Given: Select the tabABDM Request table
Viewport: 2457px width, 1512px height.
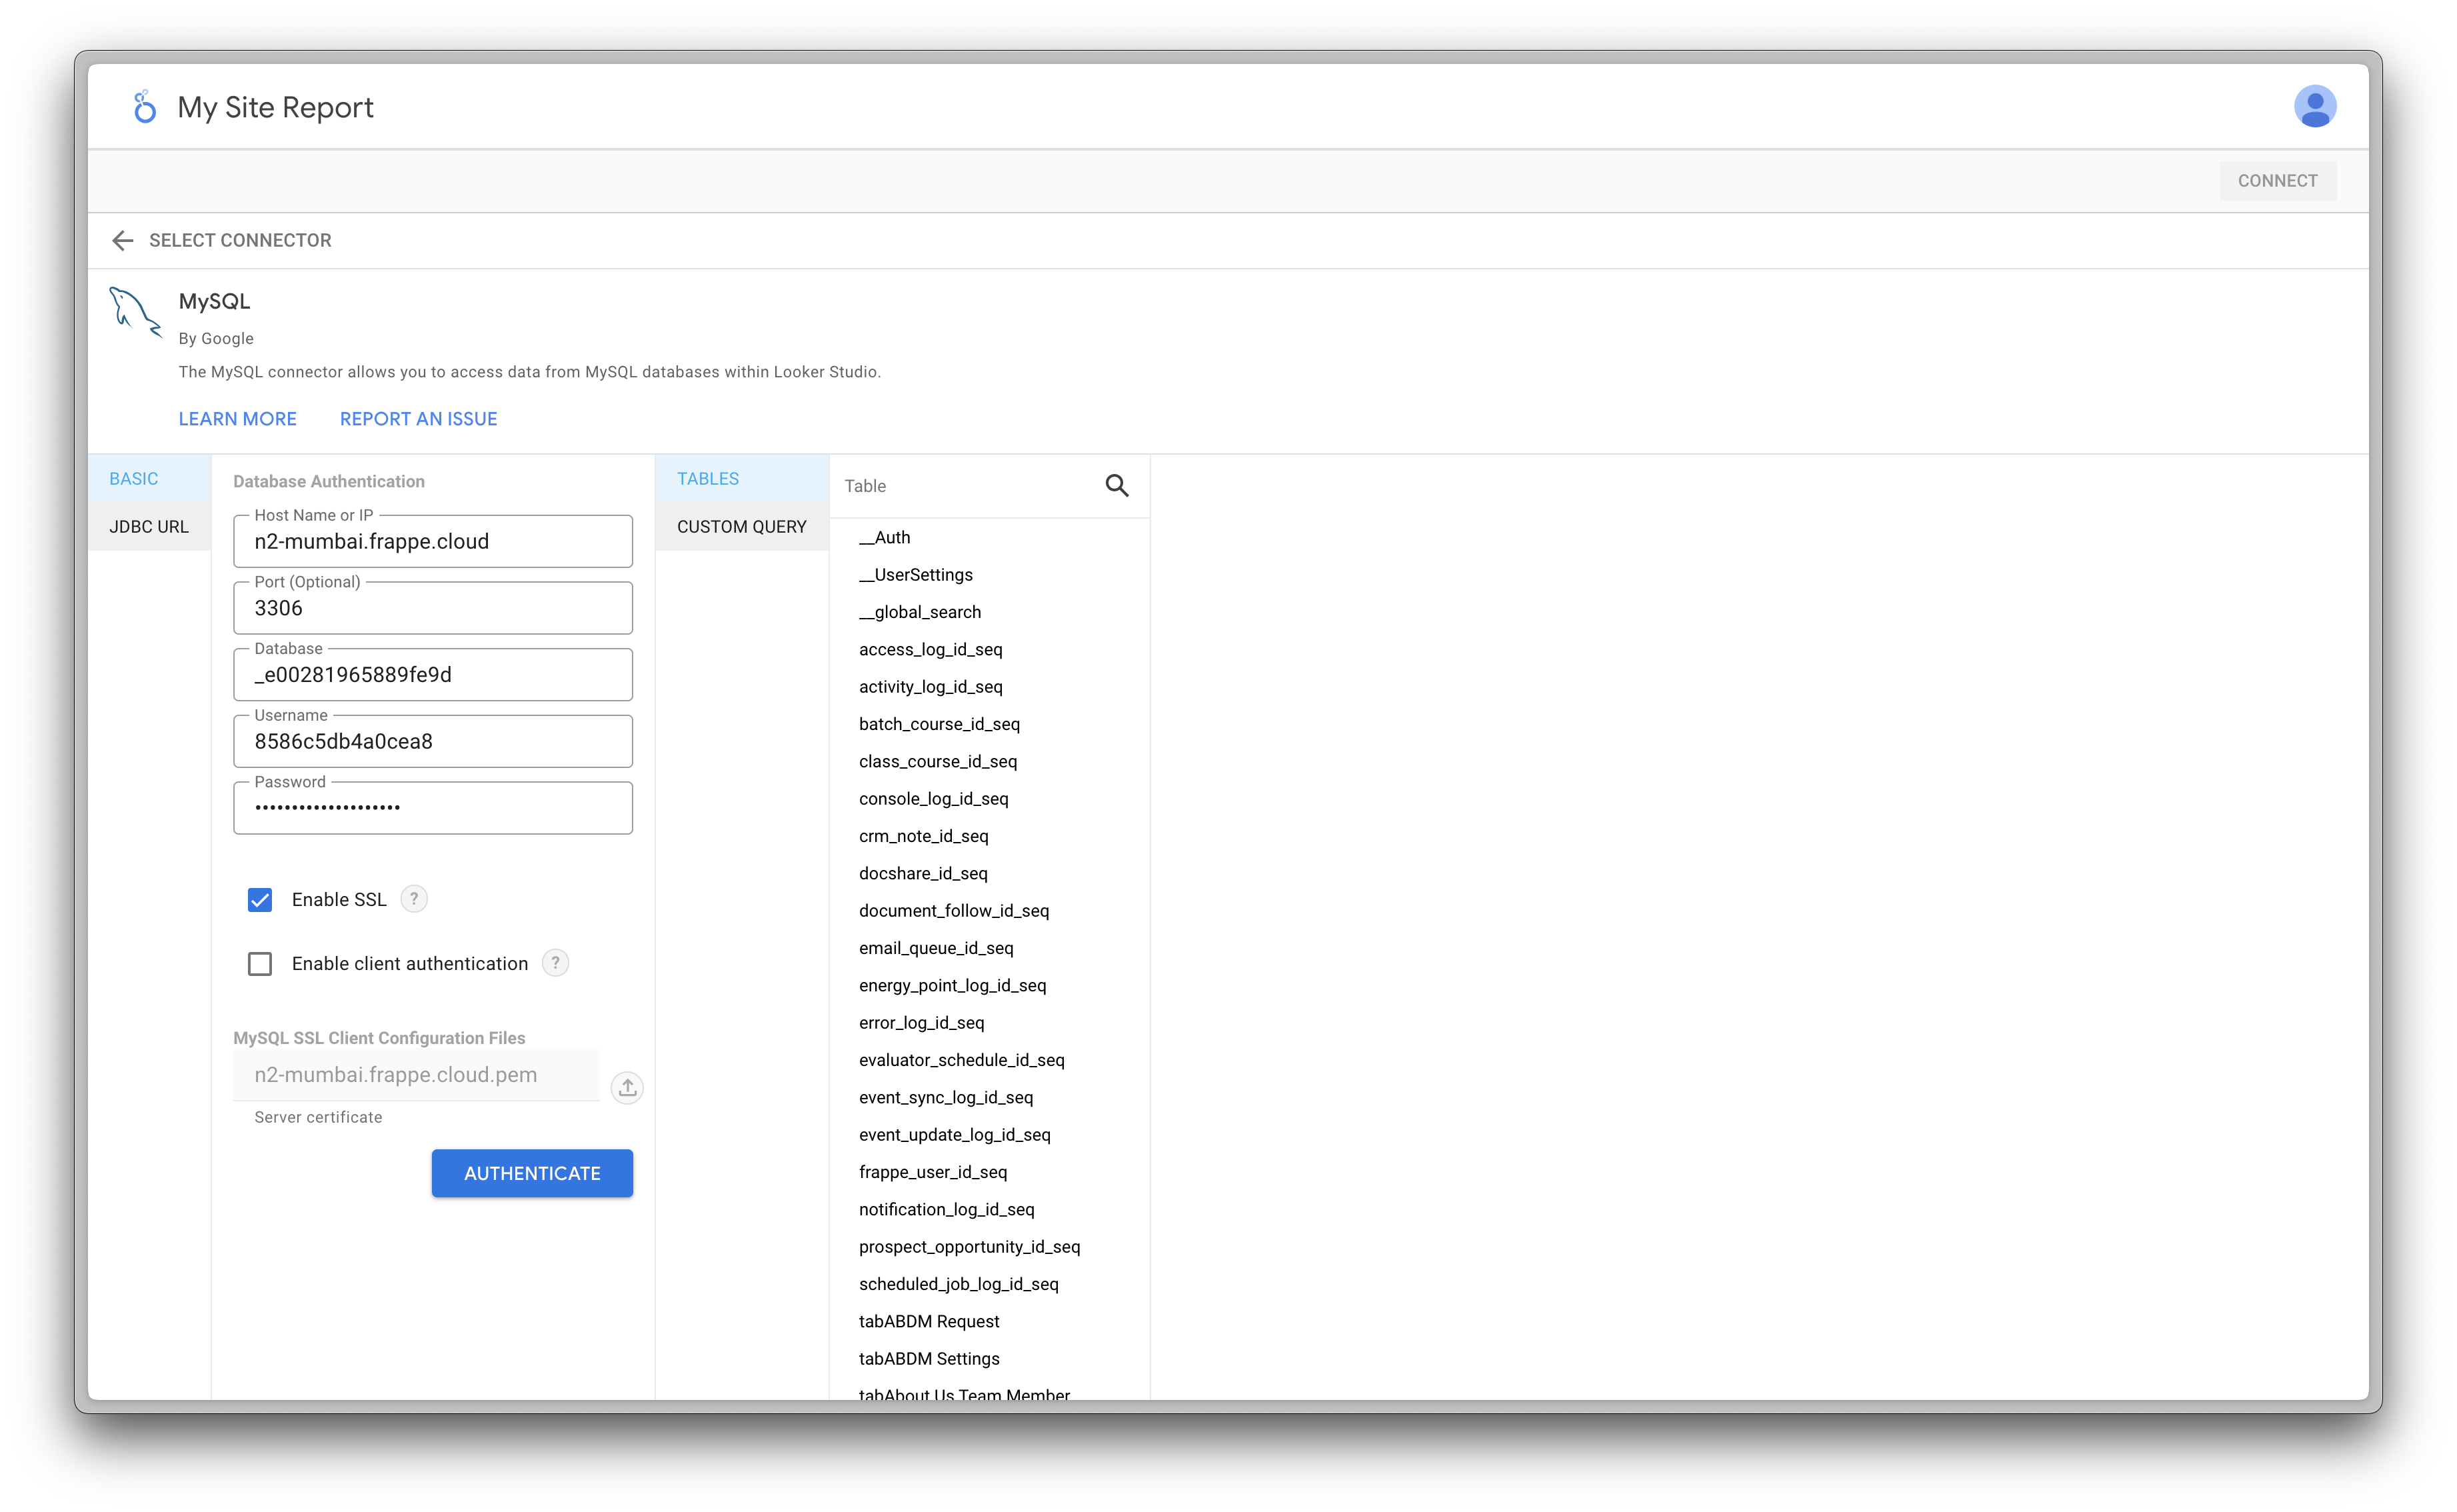Looking at the screenshot, I should coord(929,1321).
